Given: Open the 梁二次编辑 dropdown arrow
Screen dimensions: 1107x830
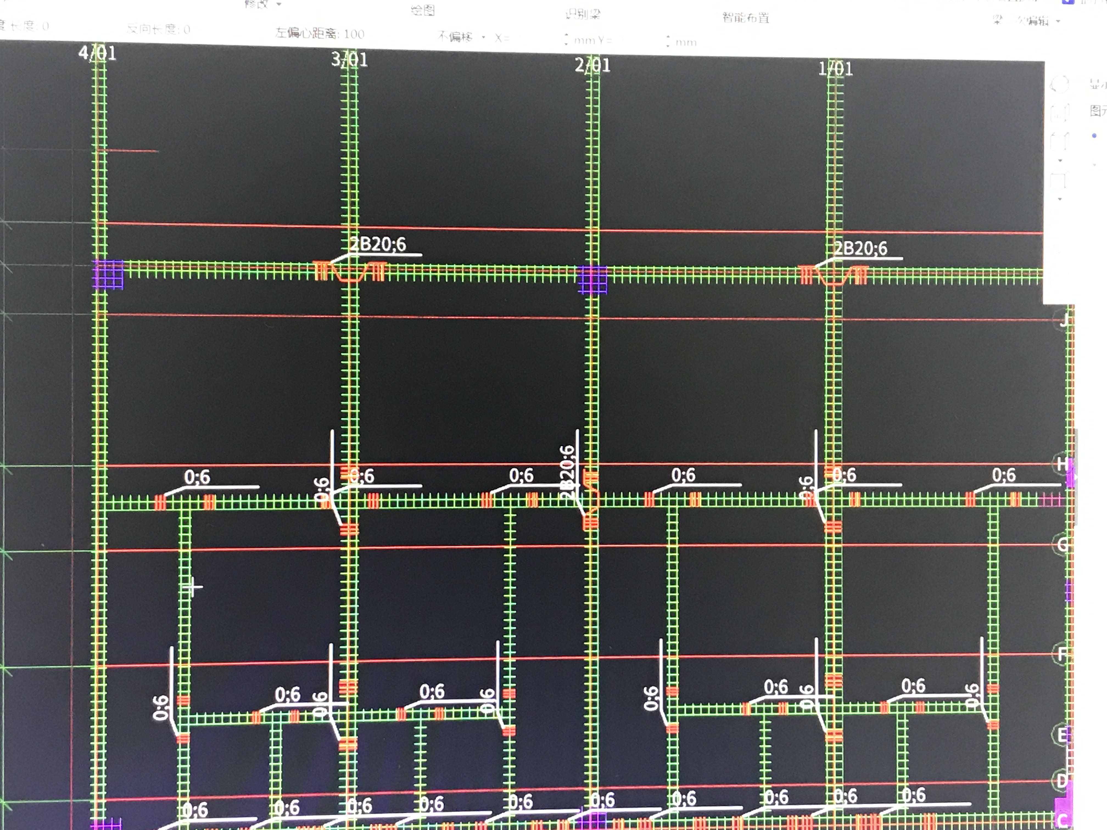Looking at the screenshot, I should [1058, 21].
